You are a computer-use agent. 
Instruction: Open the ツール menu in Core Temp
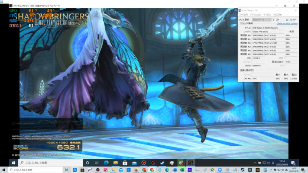267,15
